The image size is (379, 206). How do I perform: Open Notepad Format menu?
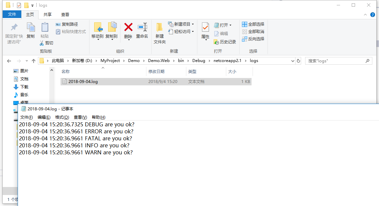point(62,117)
